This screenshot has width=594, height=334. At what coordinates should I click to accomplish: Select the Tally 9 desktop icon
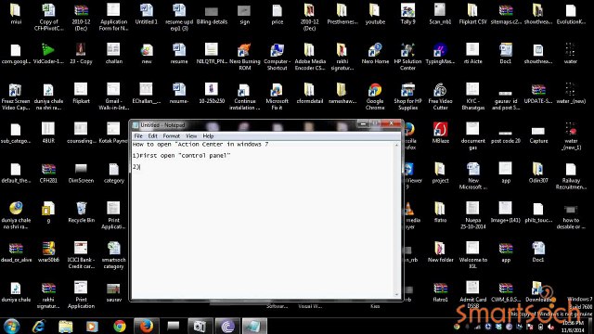click(408, 15)
